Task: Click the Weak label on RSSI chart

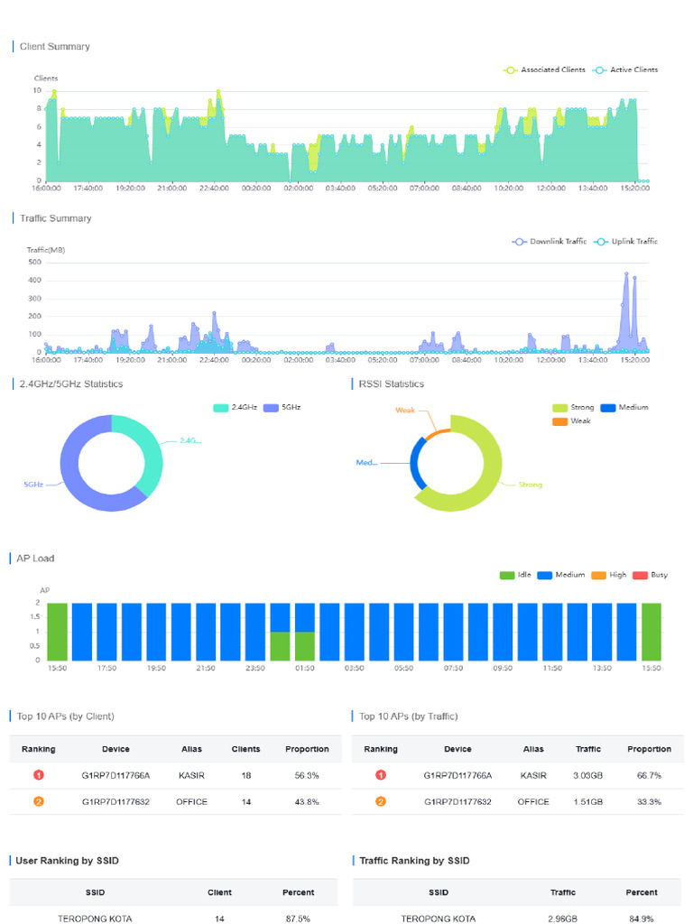Action: coord(405,411)
